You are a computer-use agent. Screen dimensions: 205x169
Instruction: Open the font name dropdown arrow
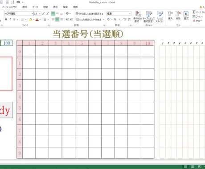click(32, 14)
